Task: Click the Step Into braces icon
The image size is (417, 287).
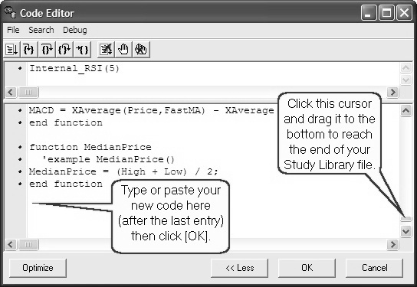Action: click(x=28, y=50)
